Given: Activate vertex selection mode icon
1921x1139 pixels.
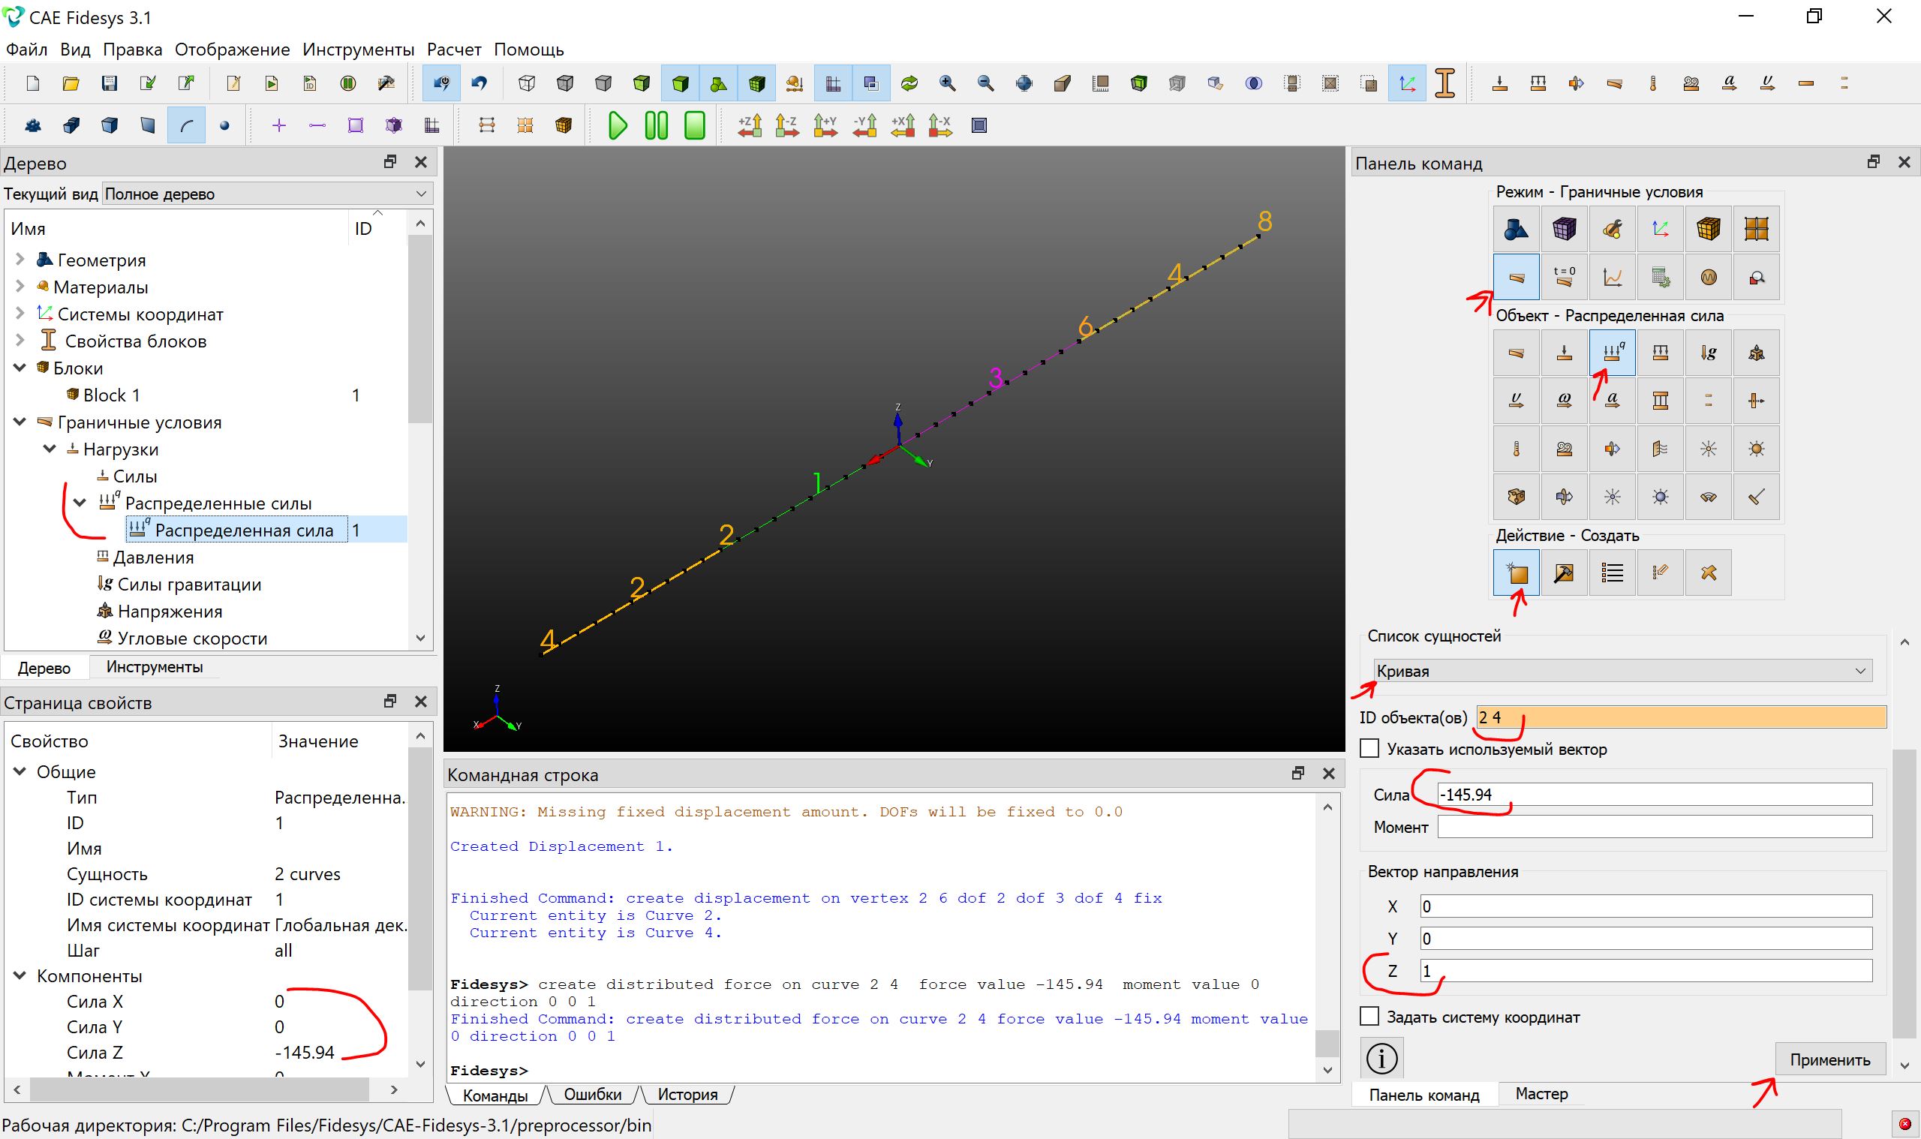Looking at the screenshot, I should (x=224, y=125).
